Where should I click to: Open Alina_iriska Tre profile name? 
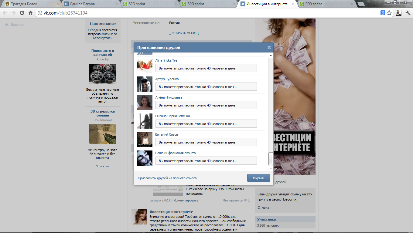(x=166, y=60)
